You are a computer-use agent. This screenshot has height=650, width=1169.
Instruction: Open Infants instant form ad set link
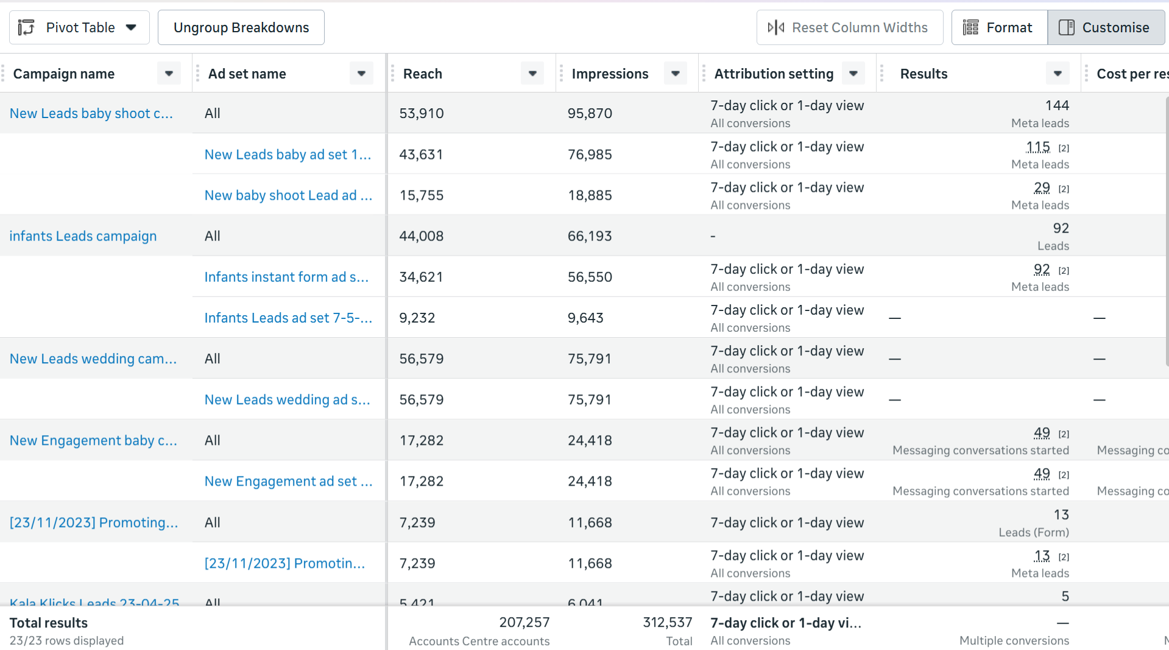(286, 277)
